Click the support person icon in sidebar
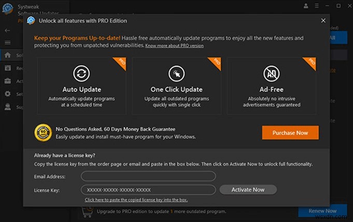 pyautogui.click(x=7, y=107)
